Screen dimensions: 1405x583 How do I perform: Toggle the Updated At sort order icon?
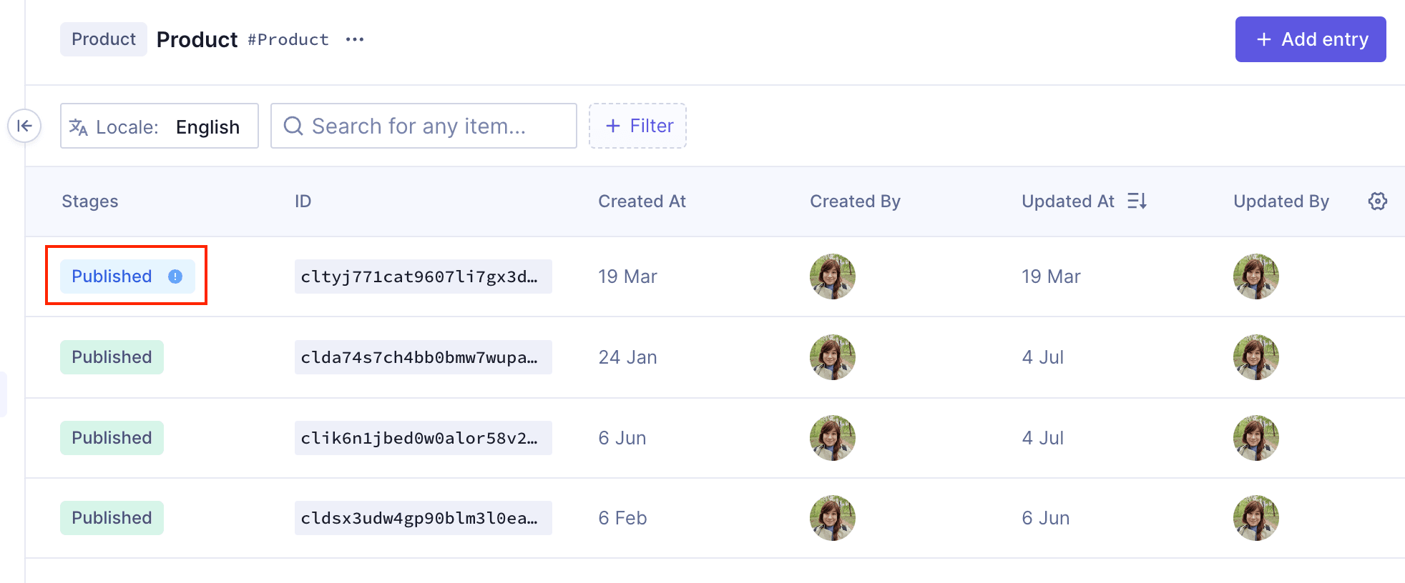tap(1137, 201)
